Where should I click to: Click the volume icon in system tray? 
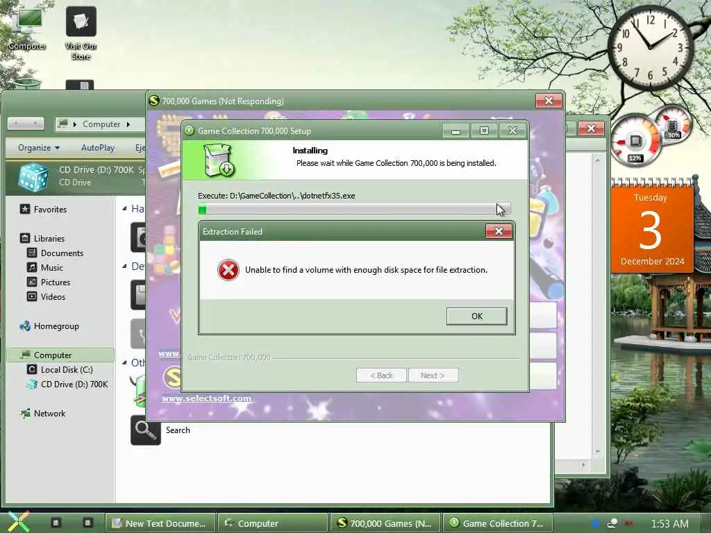tap(628, 523)
